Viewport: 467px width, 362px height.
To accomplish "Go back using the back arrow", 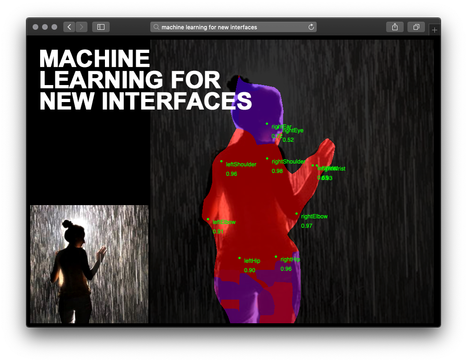I will pyautogui.click(x=69, y=27).
